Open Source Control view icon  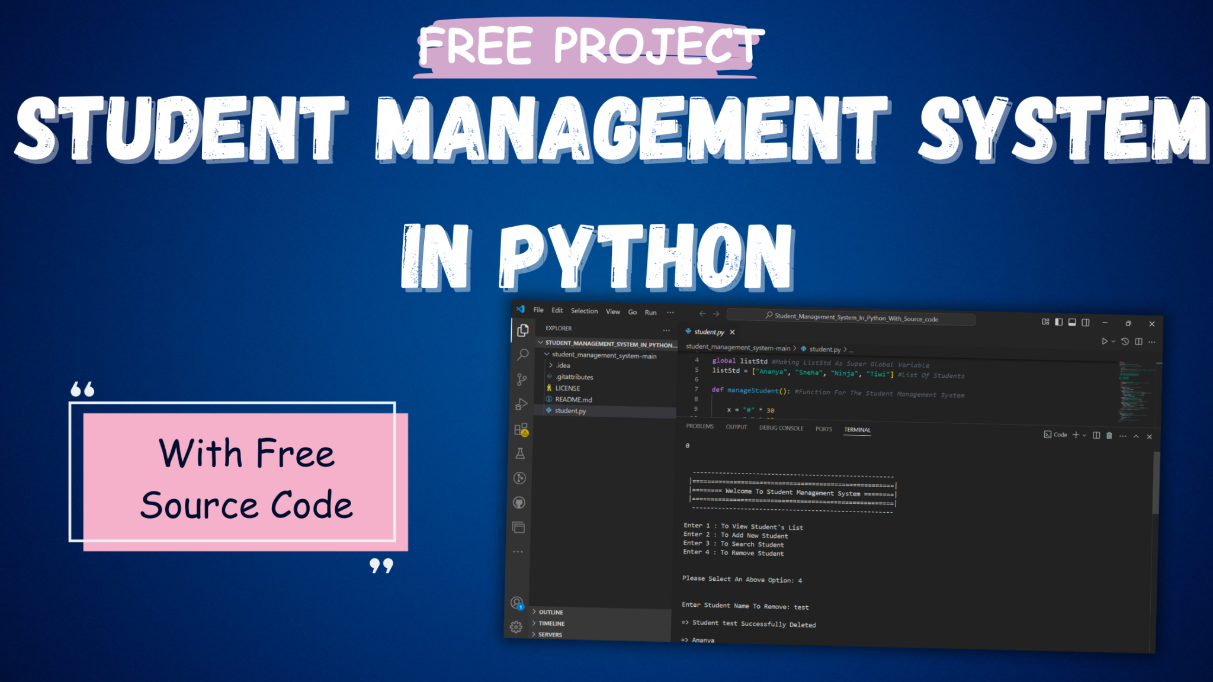(522, 379)
